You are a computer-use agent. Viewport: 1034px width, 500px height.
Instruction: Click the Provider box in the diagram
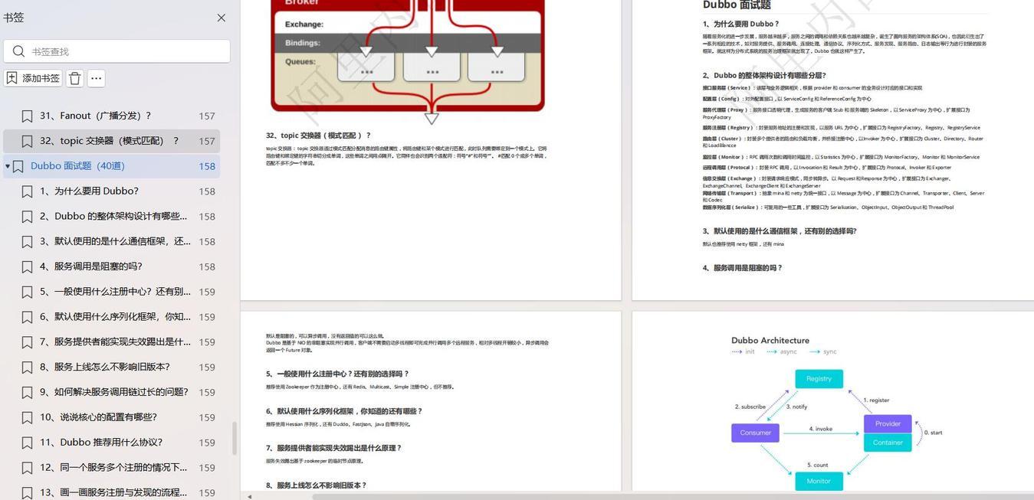888,423
